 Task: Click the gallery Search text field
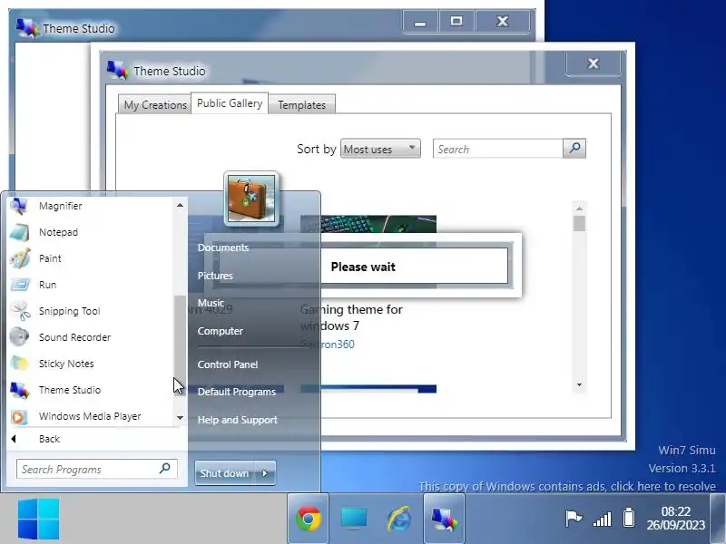(498, 149)
